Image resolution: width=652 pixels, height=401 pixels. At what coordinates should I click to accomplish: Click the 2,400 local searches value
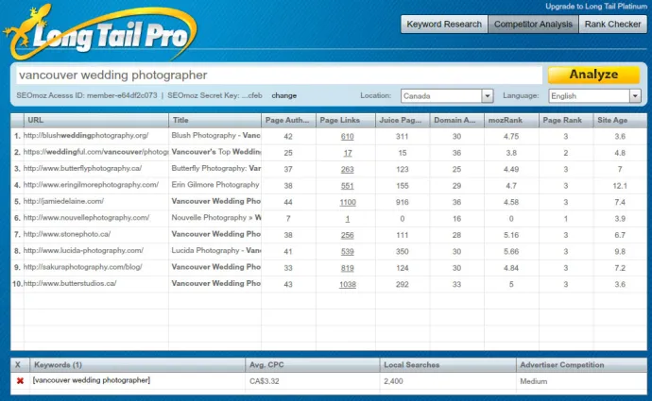[393, 381]
